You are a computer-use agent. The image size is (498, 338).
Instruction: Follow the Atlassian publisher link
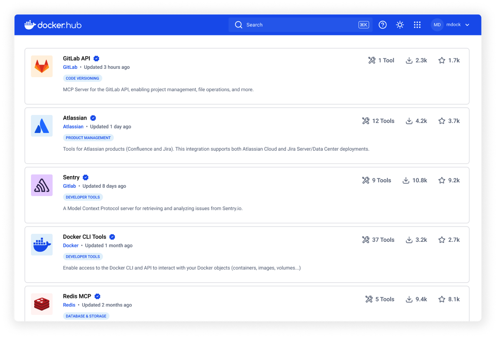click(73, 127)
